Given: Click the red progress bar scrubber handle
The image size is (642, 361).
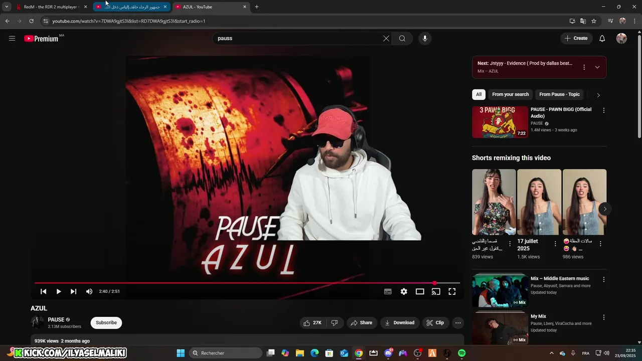Looking at the screenshot, I should click(x=434, y=283).
